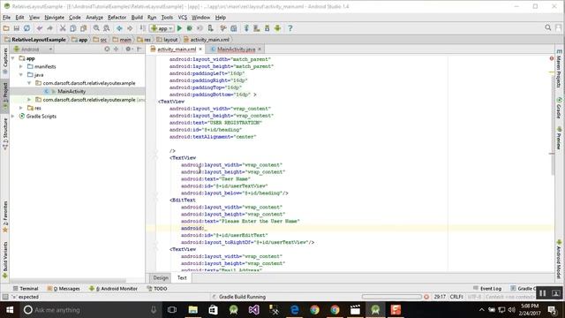Click the Copy icon in toolbar

pyautogui.click(x=73, y=28)
